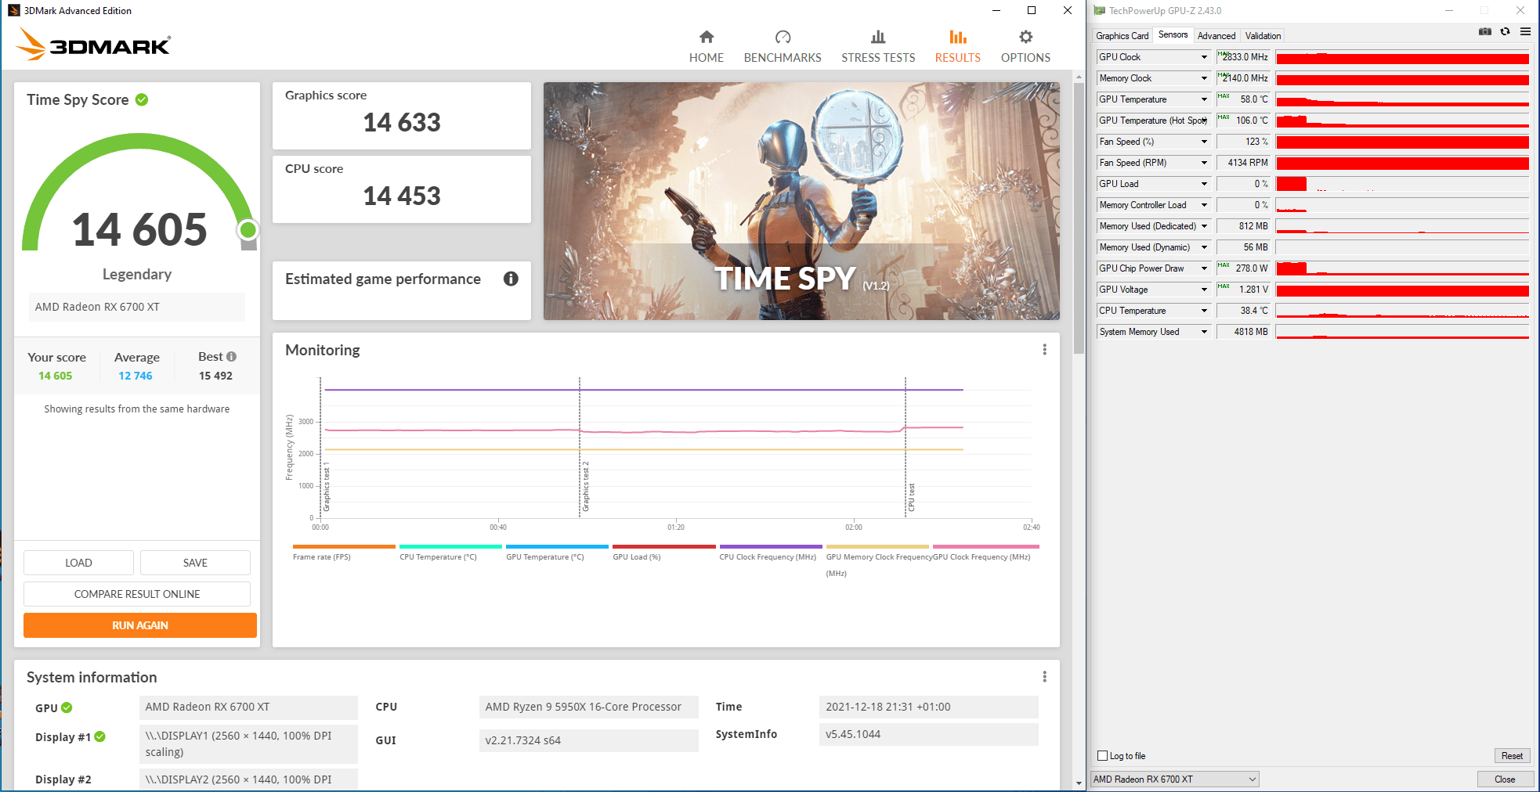Toggle the CPU Clock Frequency legend color
Screen dimensions: 1540x792
point(771,546)
